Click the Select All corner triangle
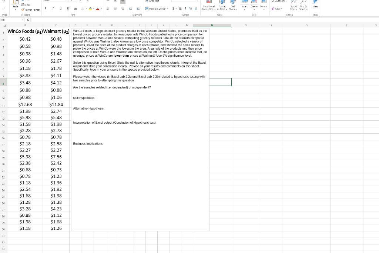Image resolution: width=379 pixels, height=253 pixels. point(5,26)
